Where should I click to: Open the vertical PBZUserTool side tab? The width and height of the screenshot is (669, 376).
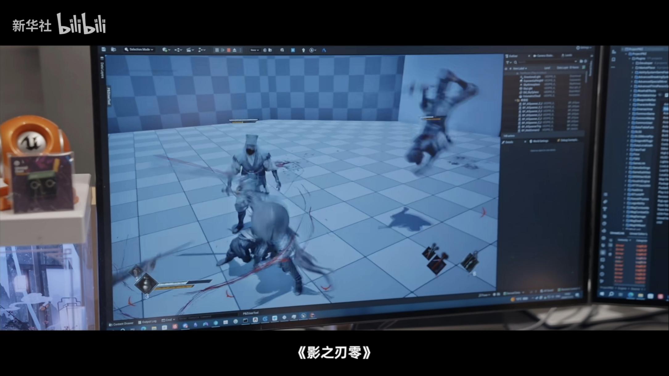[109, 96]
